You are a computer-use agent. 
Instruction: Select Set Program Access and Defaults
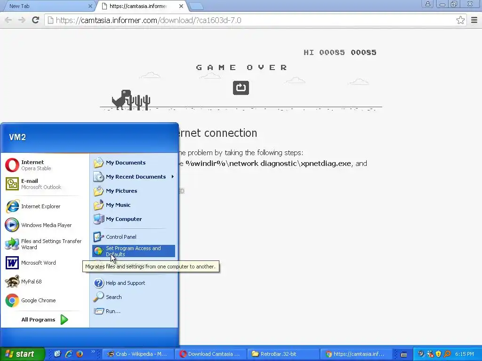134,251
